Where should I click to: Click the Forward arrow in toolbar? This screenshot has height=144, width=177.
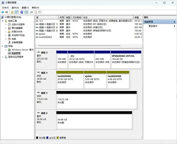[7, 12]
